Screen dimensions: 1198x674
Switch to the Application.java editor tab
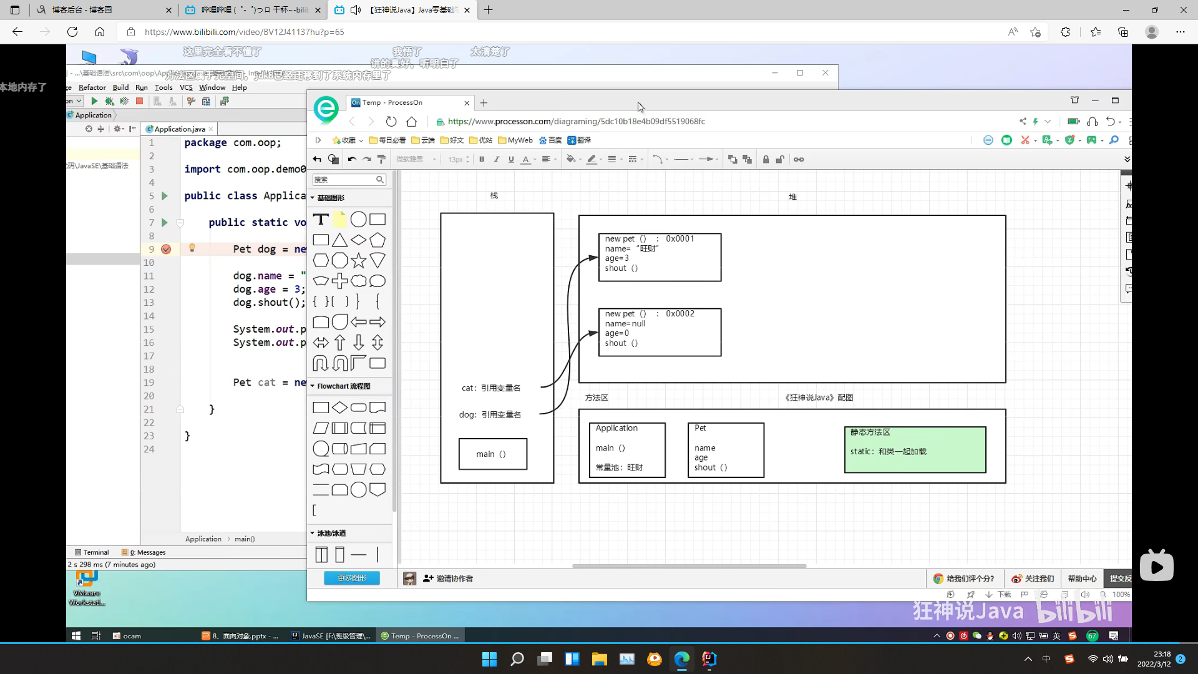click(x=179, y=129)
